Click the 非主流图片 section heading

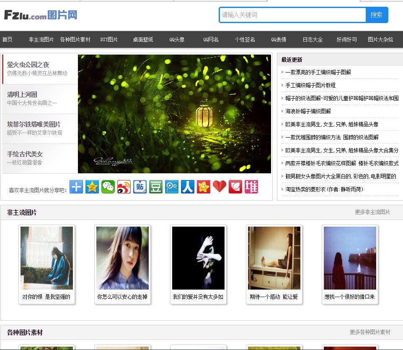(22, 212)
